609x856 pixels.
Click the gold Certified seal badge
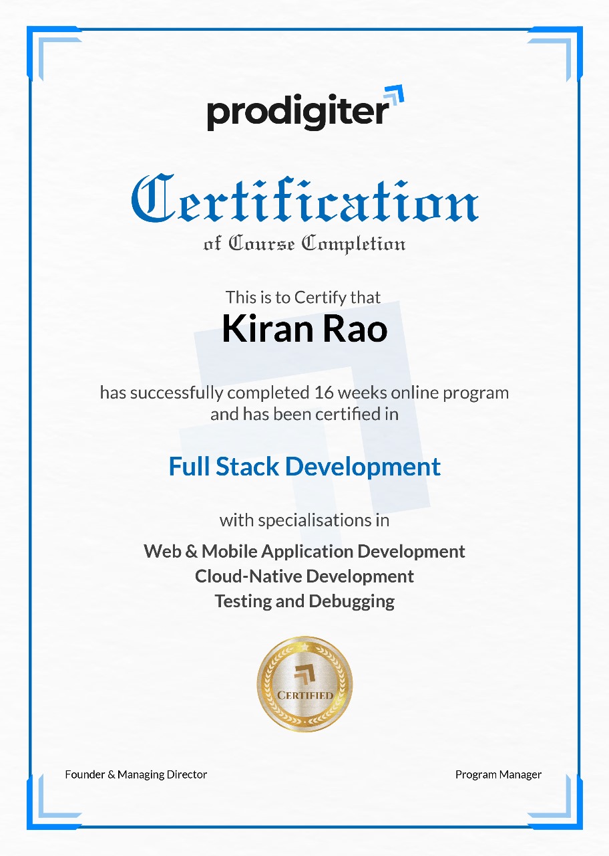pos(304,684)
